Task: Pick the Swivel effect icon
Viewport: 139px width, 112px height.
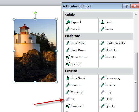Action: [x=68, y=29]
